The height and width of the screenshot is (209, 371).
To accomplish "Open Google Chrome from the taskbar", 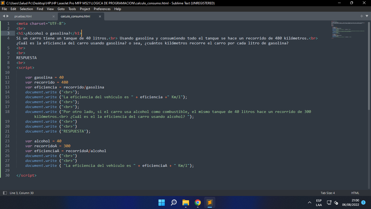I will (x=198, y=202).
